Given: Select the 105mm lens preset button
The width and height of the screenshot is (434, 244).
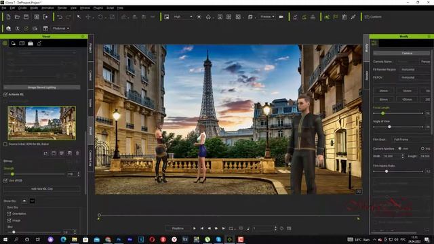Looking at the screenshot, I should 407,100.
